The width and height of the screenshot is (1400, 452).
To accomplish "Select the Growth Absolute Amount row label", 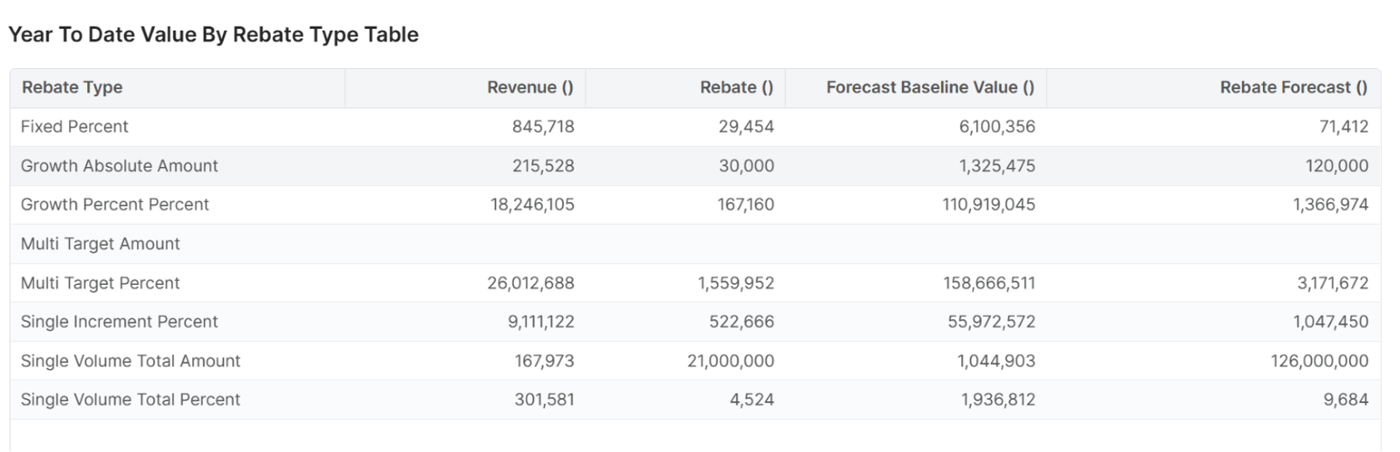I will (119, 165).
